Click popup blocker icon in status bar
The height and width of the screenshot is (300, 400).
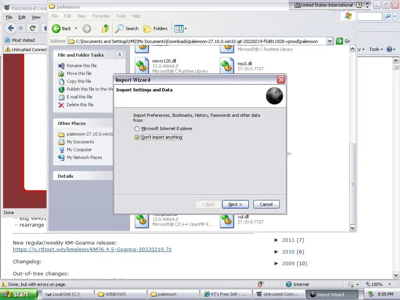261,284
